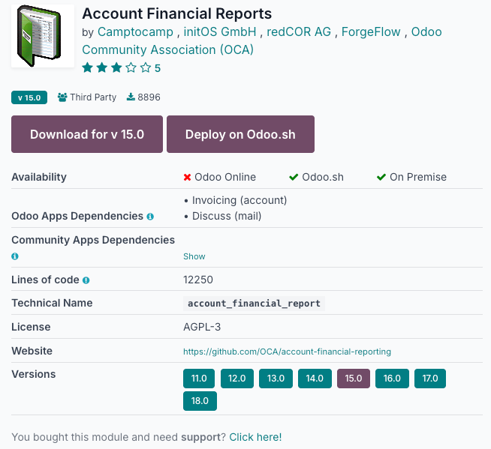Click the account_financial_report technical name
Image resolution: width=491 pixels, height=449 pixels.
(x=254, y=304)
